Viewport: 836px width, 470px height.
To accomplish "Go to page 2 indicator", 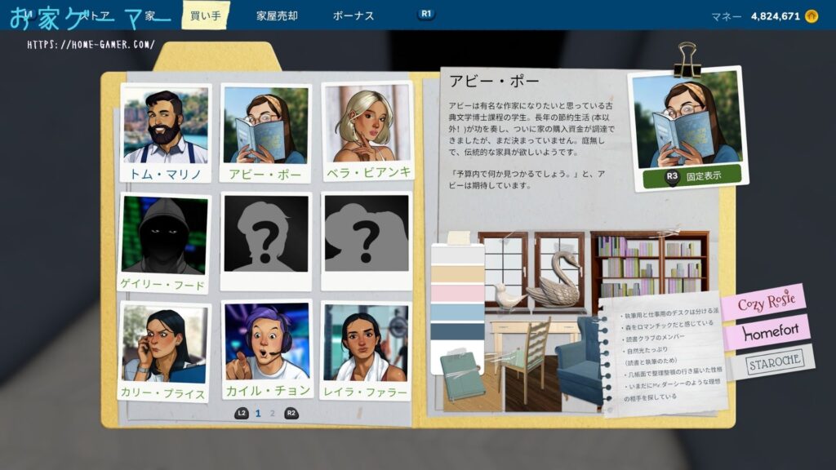I will (273, 413).
